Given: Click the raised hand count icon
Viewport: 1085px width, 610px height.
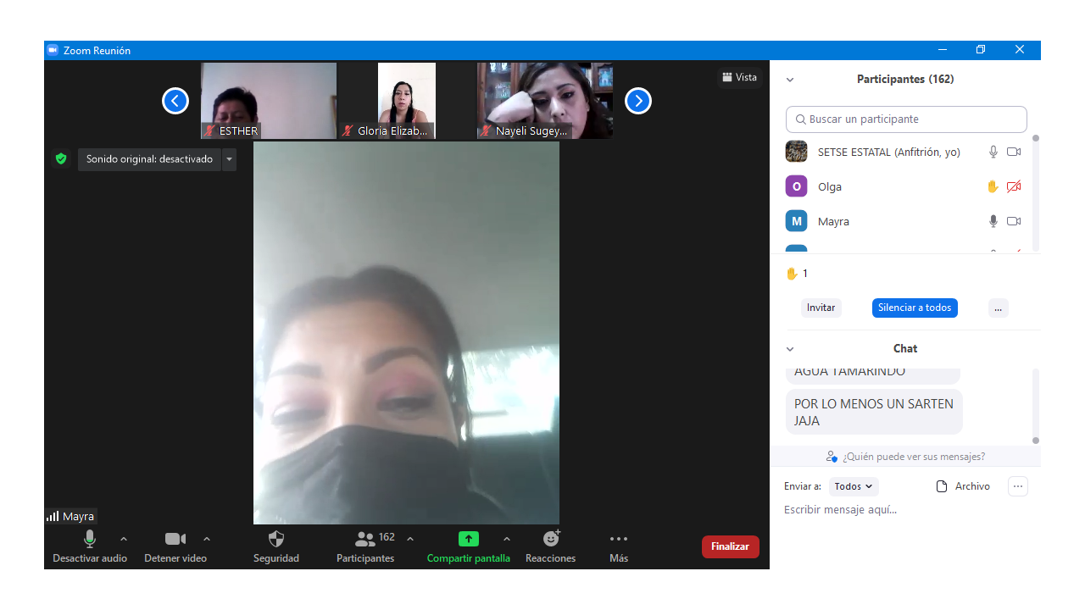Looking at the screenshot, I should (792, 274).
